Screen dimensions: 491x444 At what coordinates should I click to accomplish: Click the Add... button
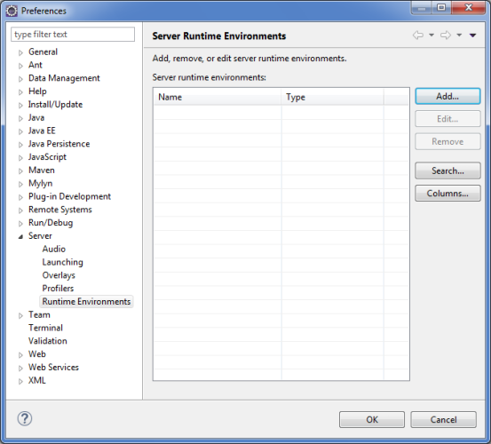point(447,96)
